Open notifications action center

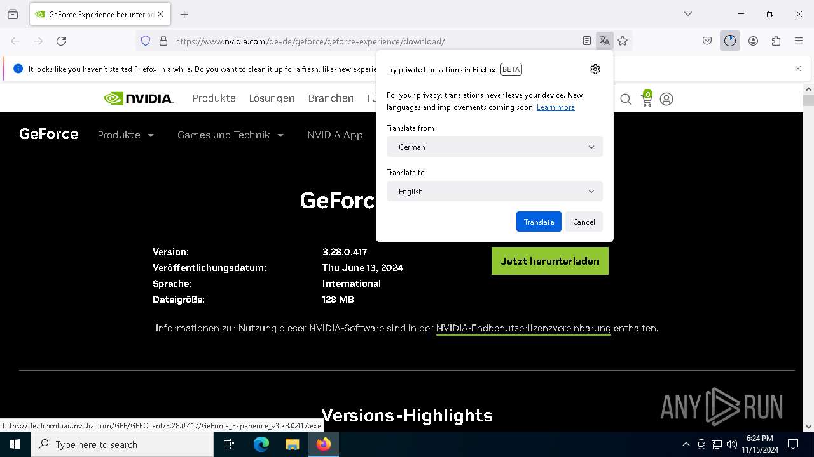(793, 444)
